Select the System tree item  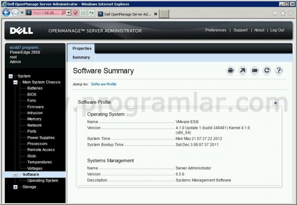coord(24,76)
